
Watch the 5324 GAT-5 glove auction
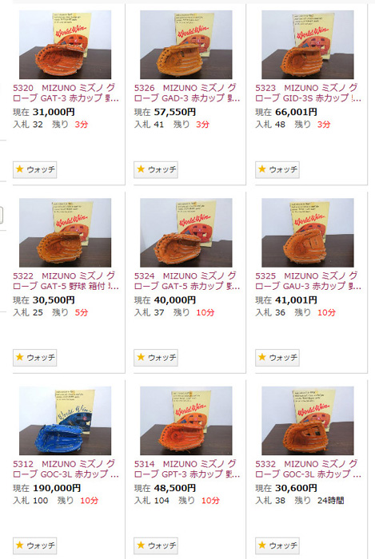coord(156,357)
